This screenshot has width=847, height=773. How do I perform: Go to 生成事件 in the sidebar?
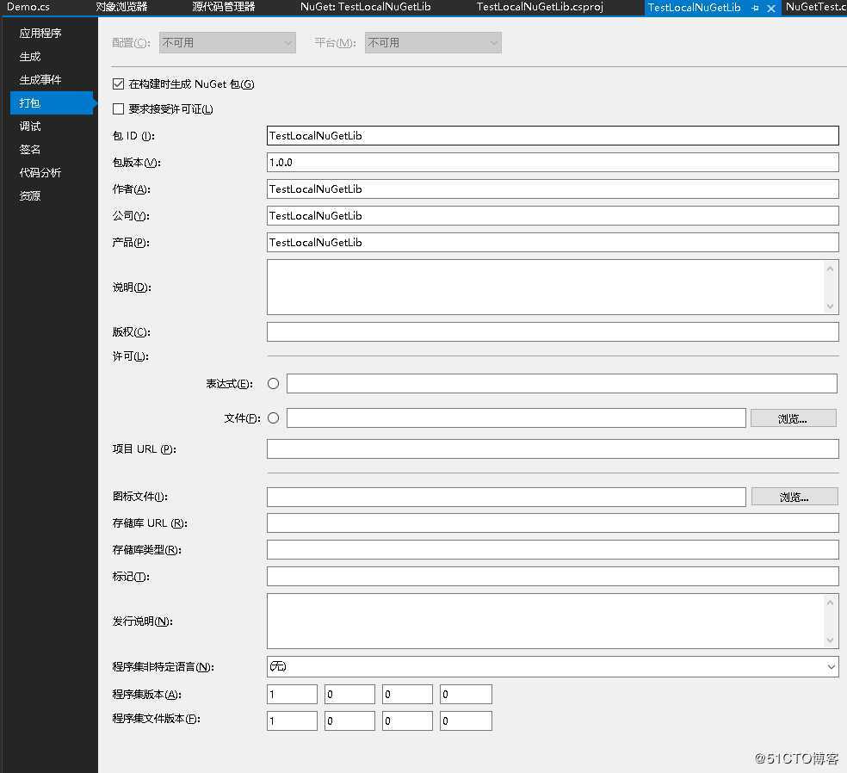coord(40,80)
